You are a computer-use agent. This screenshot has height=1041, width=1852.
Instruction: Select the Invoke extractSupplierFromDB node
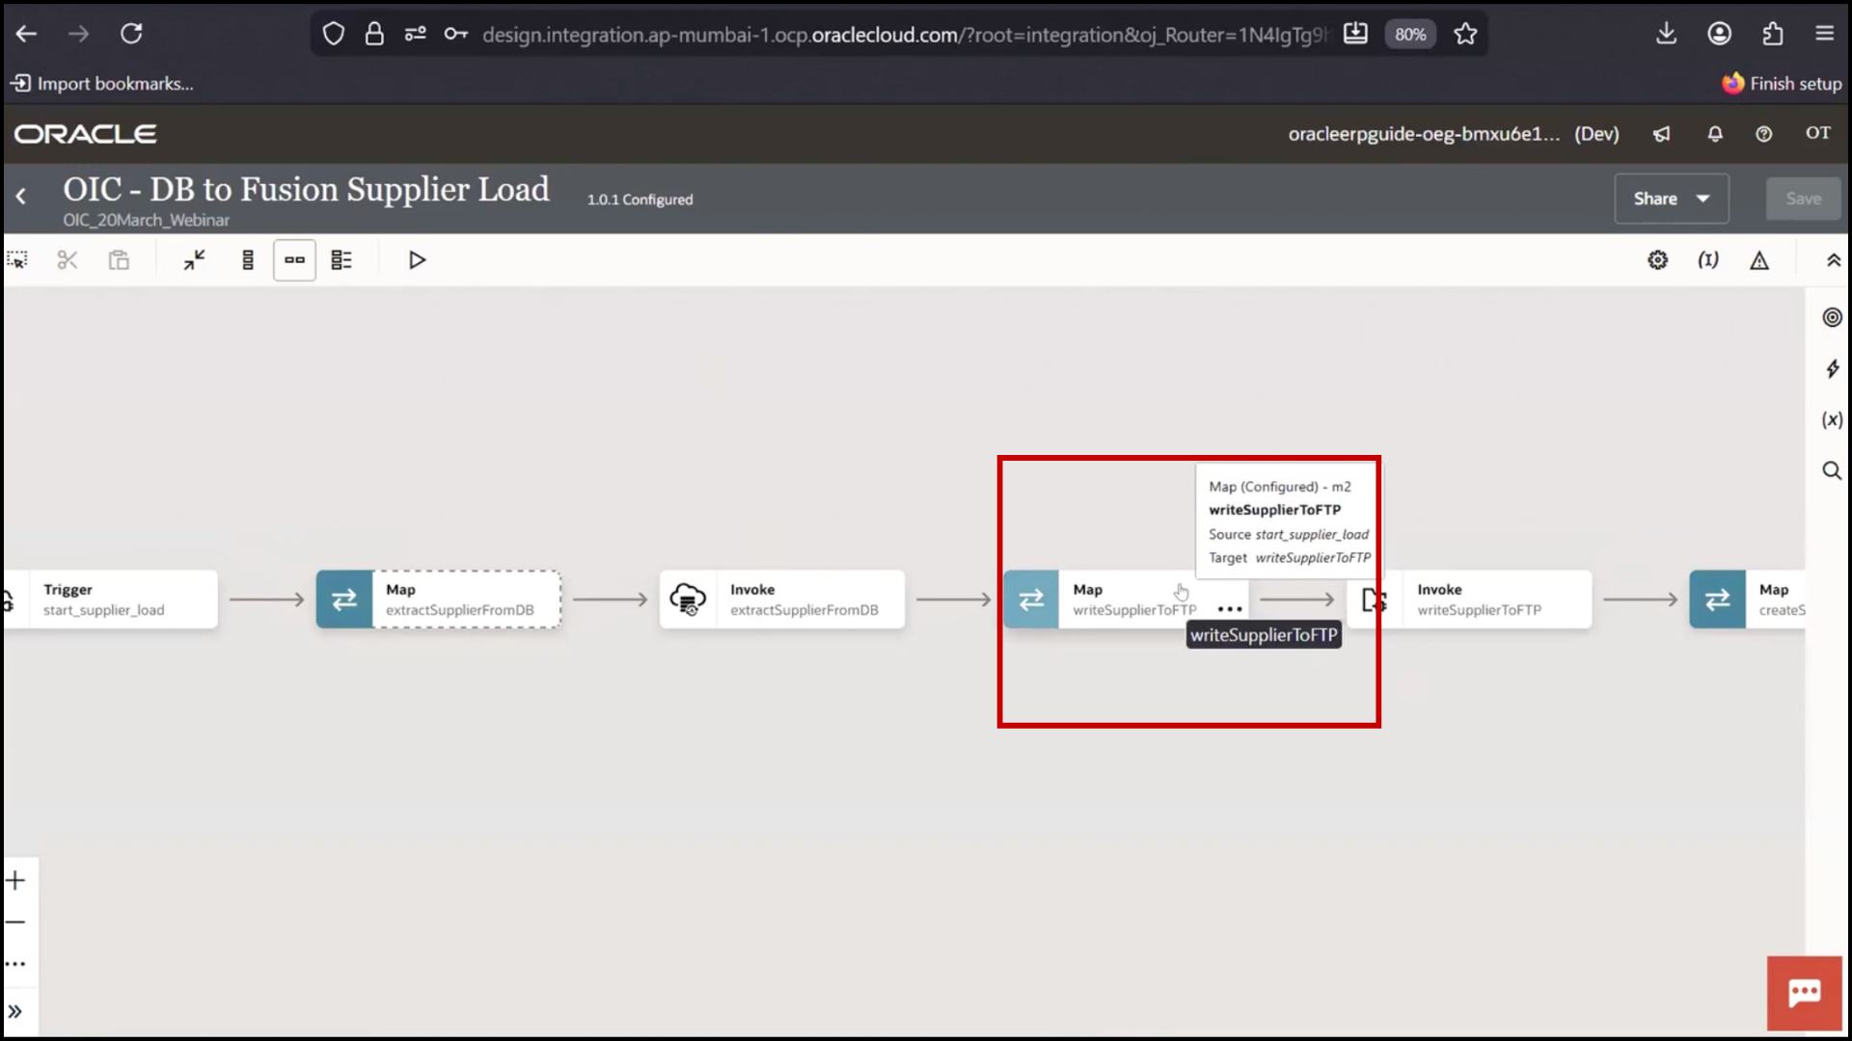(x=782, y=600)
